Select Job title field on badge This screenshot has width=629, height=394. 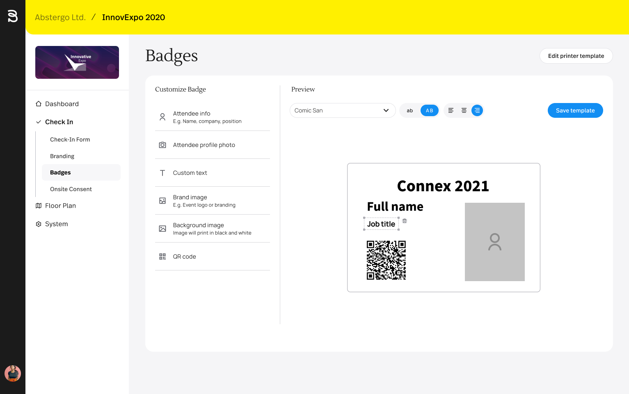coord(381,224)
